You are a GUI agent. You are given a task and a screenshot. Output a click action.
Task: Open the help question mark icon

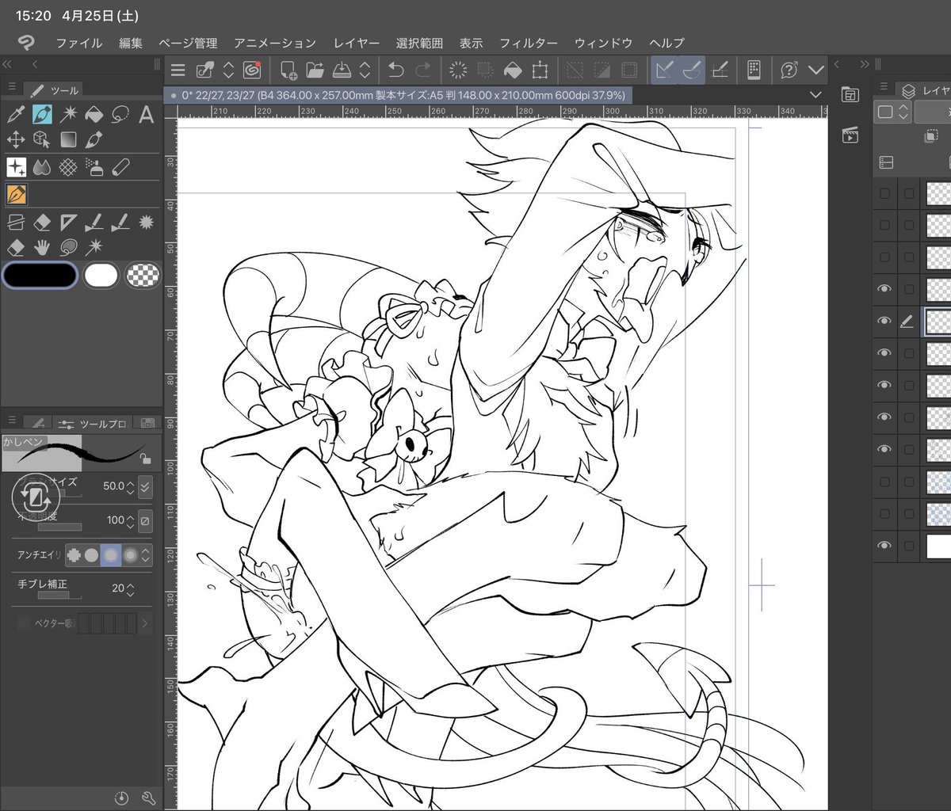click(789, 70)
